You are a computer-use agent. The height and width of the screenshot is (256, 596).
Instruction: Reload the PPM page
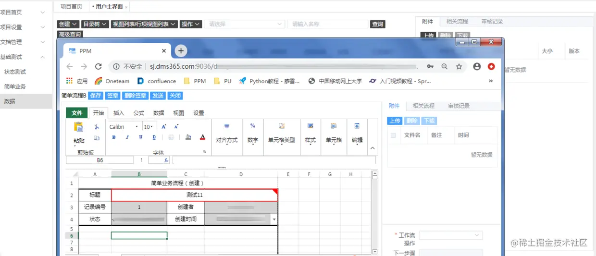[98, 67]
